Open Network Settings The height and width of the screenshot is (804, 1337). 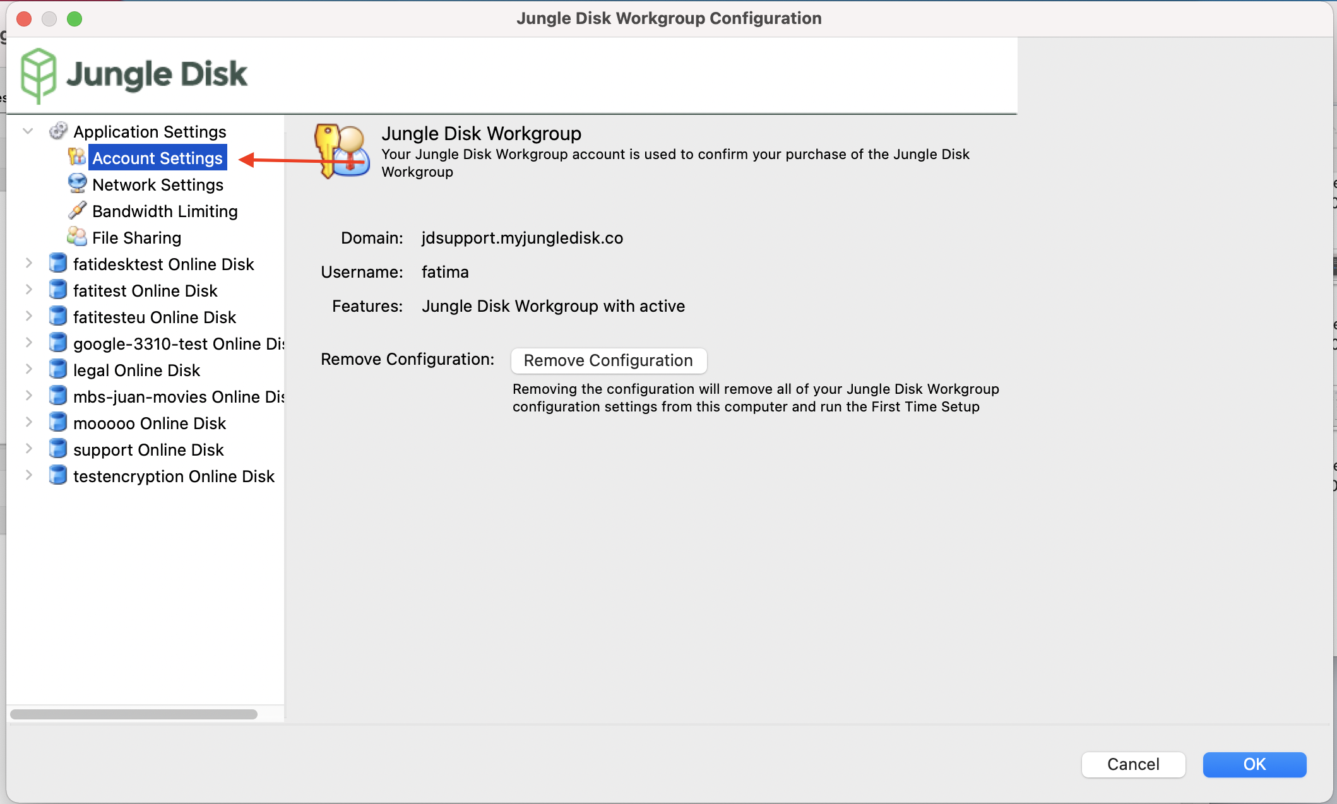(x=158, y=184)
